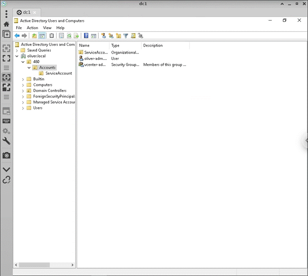Create a new group with the toolbar icon
The image size is (308, 276).
point(111,36)
